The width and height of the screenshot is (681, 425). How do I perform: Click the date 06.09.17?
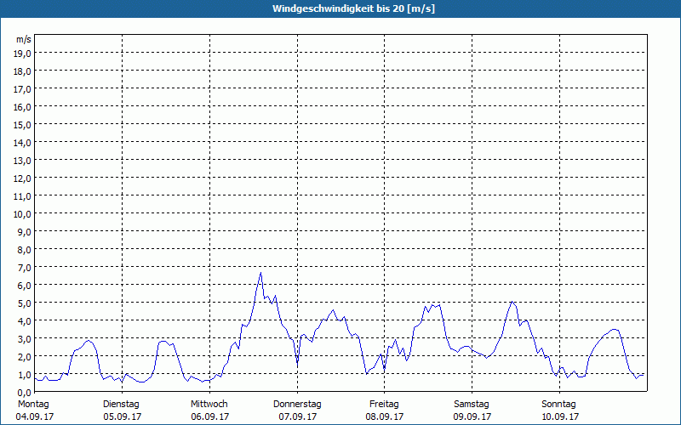tap(210, 416)
